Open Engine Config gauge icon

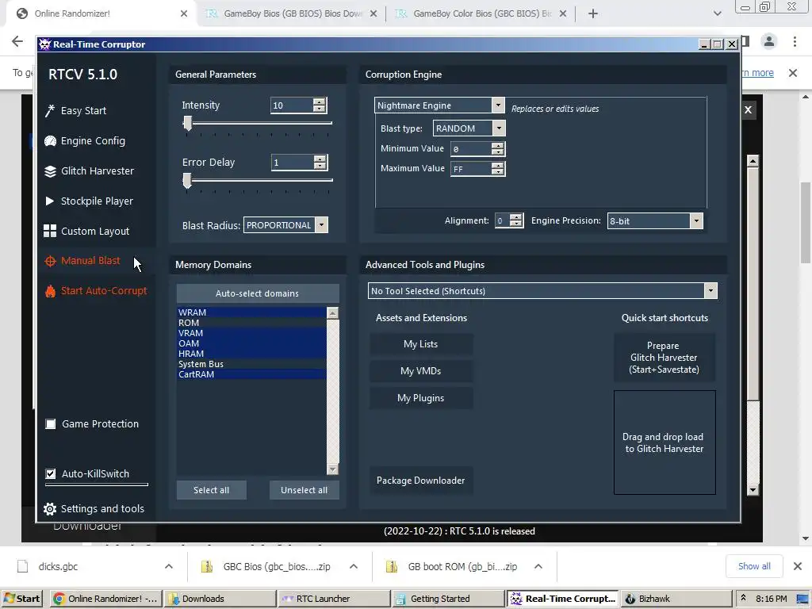click(x=50, y=141)
